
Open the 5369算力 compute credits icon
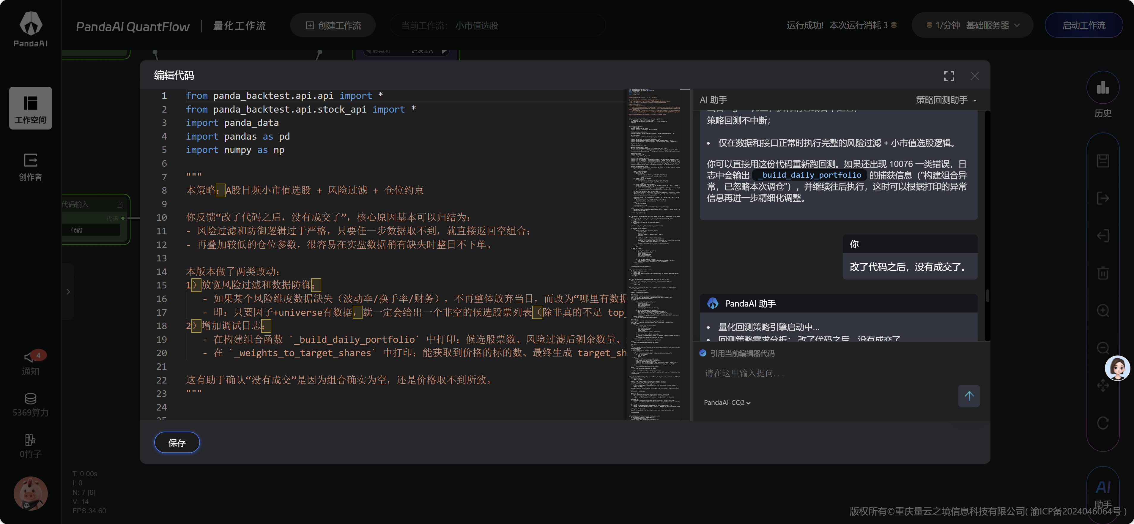tap(30, 404)
